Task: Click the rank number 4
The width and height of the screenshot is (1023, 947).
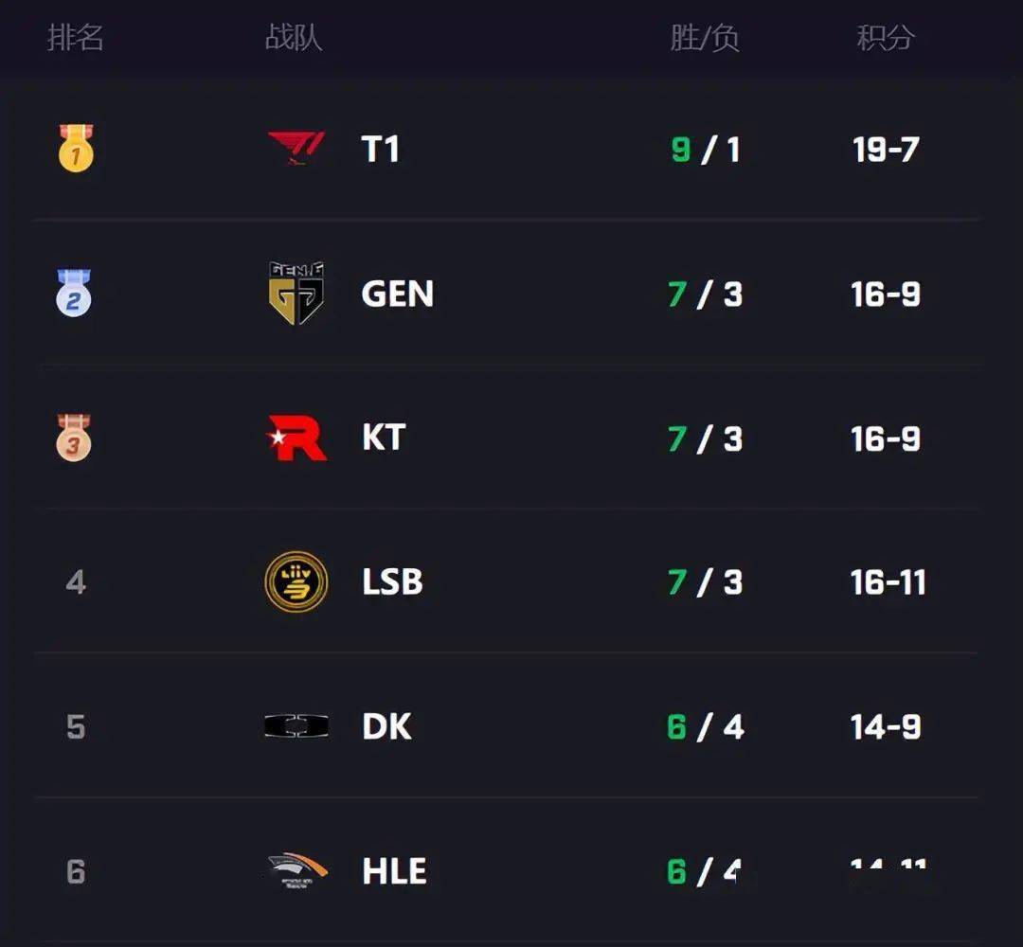Action: [x=76, y=582]
